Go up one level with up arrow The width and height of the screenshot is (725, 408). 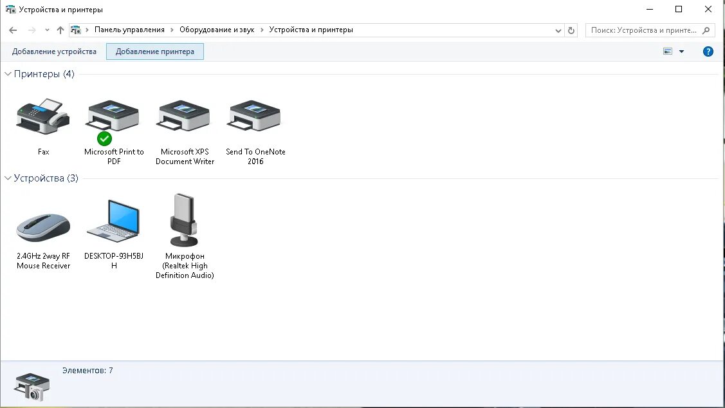click(60, 30)
